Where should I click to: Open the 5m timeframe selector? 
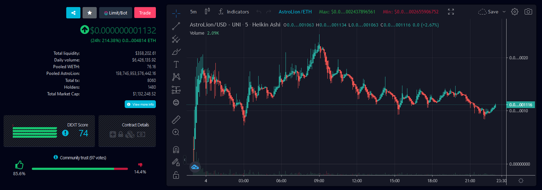tap(193, 12)
